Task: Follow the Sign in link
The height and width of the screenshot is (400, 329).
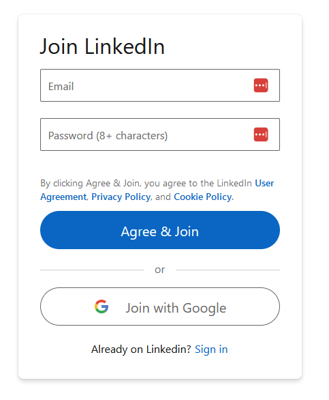Action: (211, 349)
